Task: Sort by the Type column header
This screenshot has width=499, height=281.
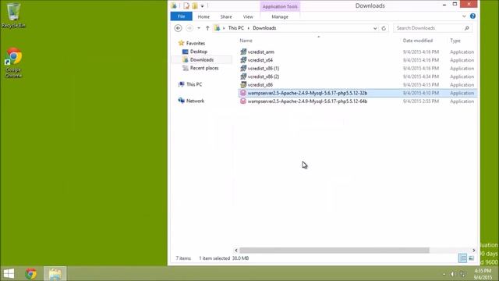Action: pos(455,41)
